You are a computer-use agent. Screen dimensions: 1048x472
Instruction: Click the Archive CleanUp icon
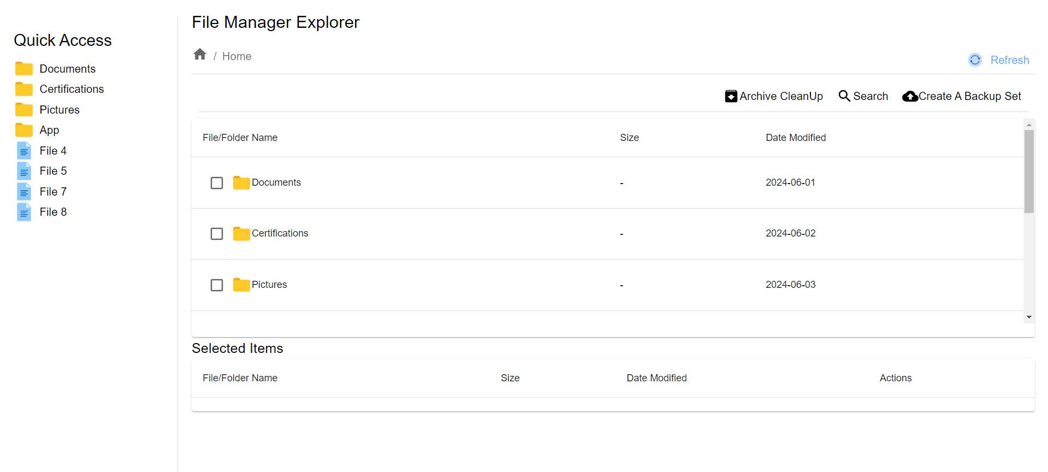point(731,96)
